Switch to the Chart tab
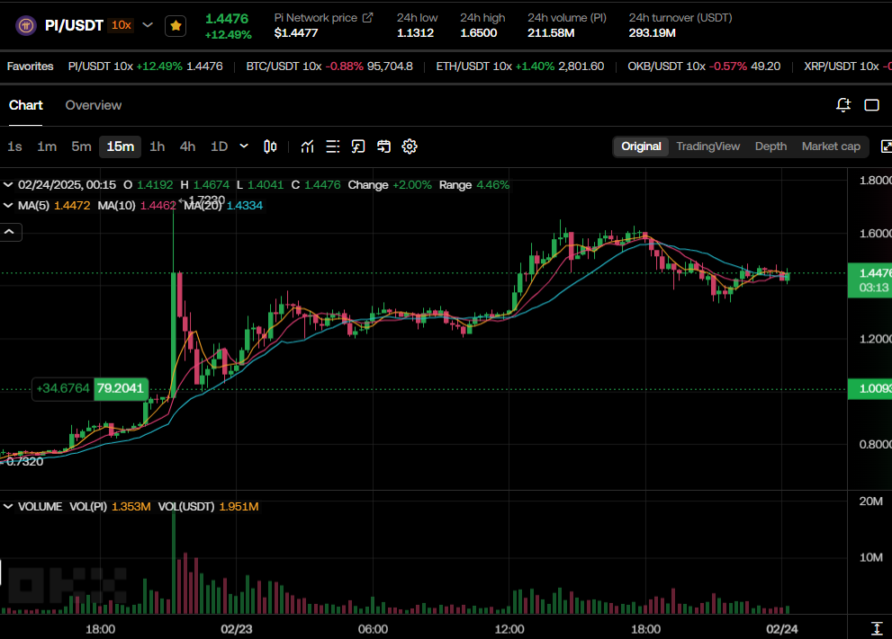892x639 pixels. (x=25, y=105)
